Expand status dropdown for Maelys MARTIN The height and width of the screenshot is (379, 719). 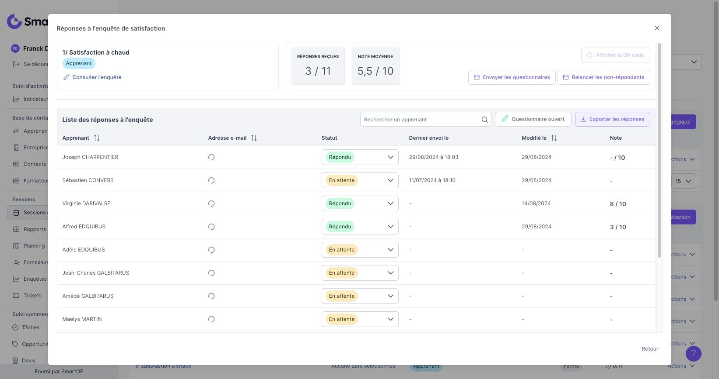360,319
